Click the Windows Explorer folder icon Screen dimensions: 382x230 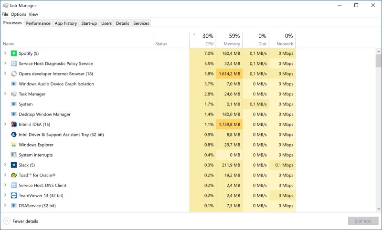click(x=14, y=145)
